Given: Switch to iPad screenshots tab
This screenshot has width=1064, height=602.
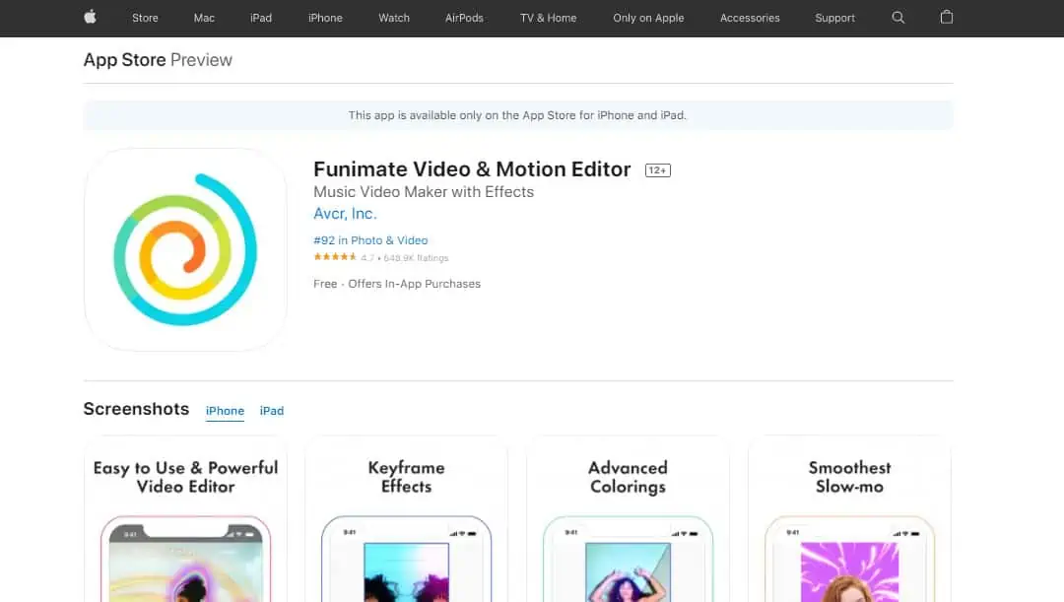Looking at the screenshot, I should coord(272,411).
